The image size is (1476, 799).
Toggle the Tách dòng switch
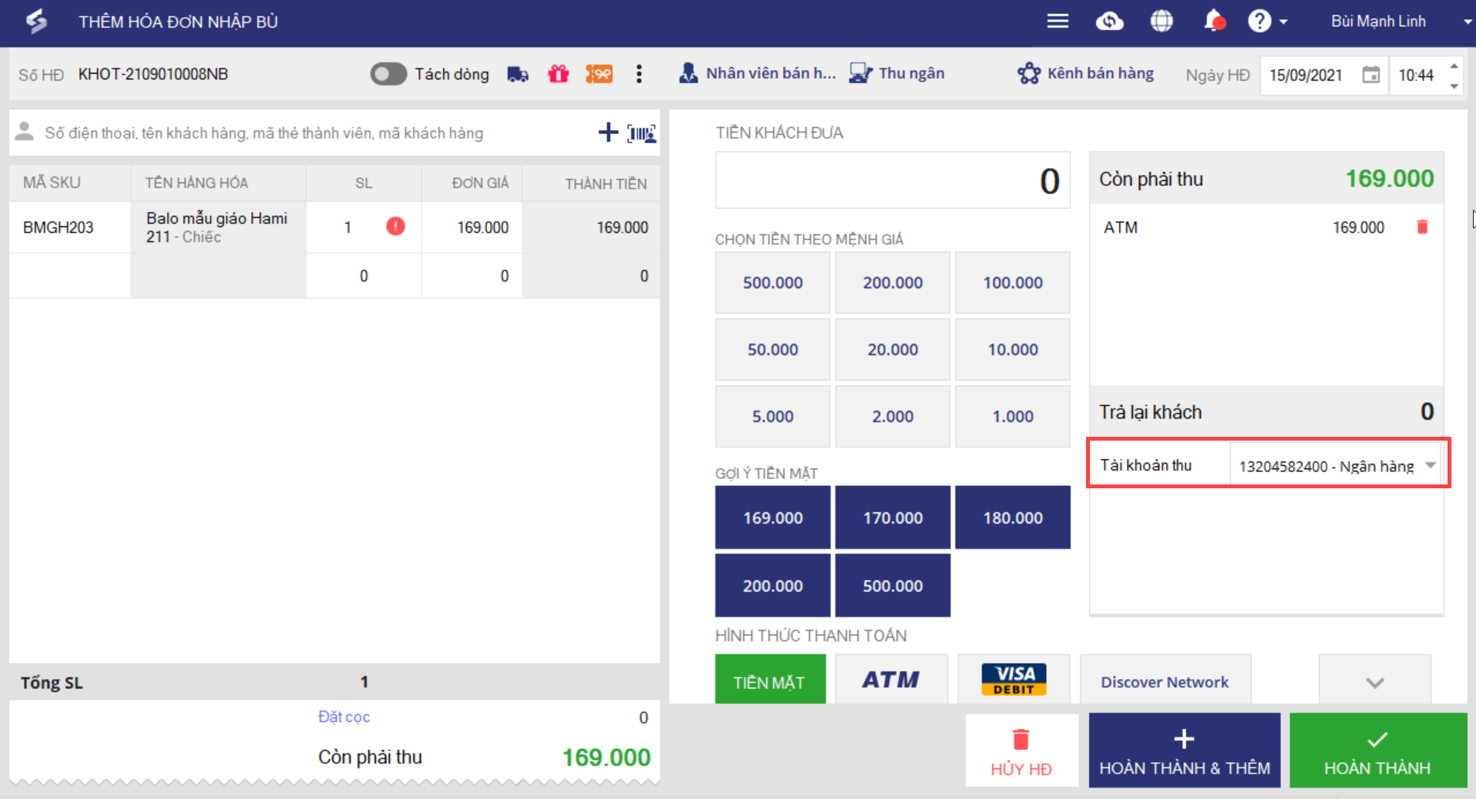[388, 74]
